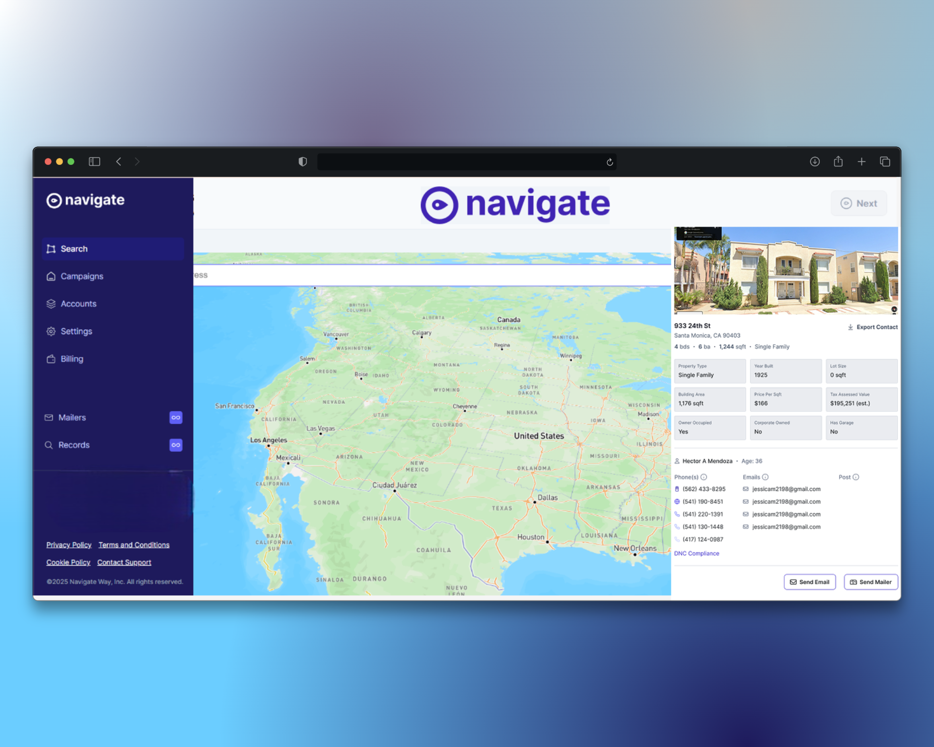Click Send Mailer button
The image size is (934, 747).
point(871,582)
